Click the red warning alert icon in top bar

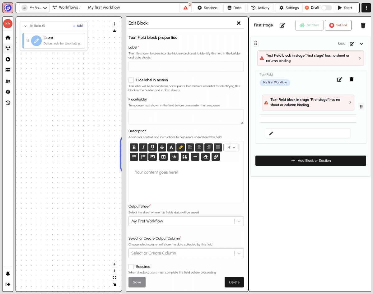(186, 8)
